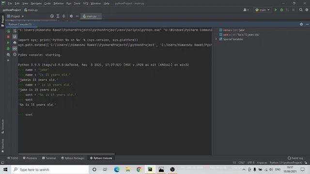
Task: Open the Tools menu
Action: click(x=77, y=3)
